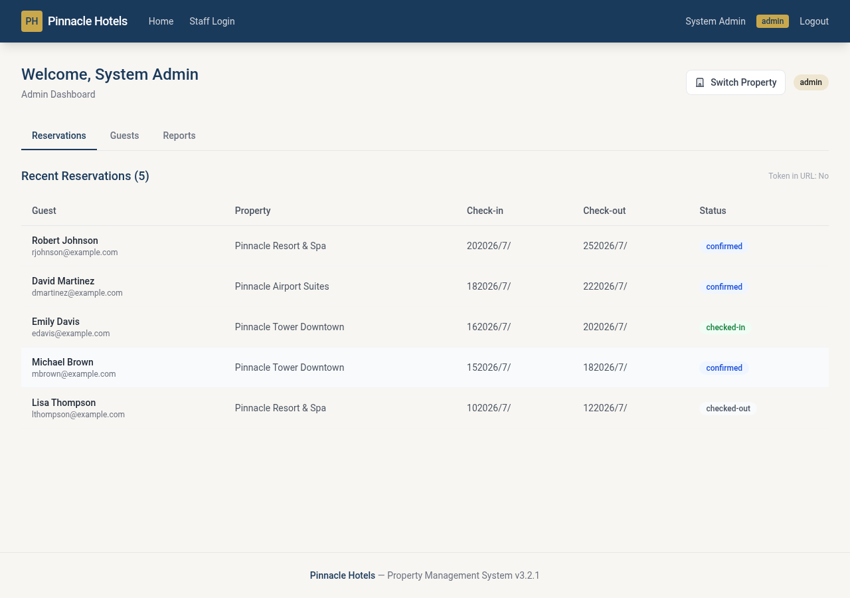The height and width of the screenshot is (598, 850).
Task: Select guest David Martinez
Action: point(63,281)
